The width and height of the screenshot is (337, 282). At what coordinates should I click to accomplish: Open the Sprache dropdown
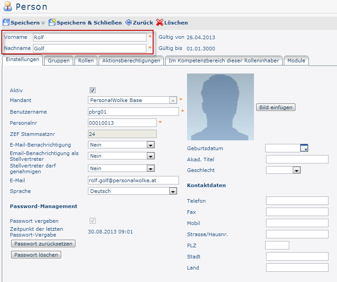133,191
